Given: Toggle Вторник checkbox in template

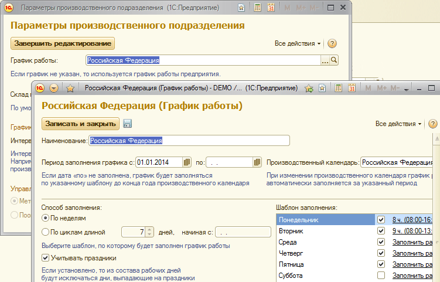Looking at the screenshot, I should 381,231.
